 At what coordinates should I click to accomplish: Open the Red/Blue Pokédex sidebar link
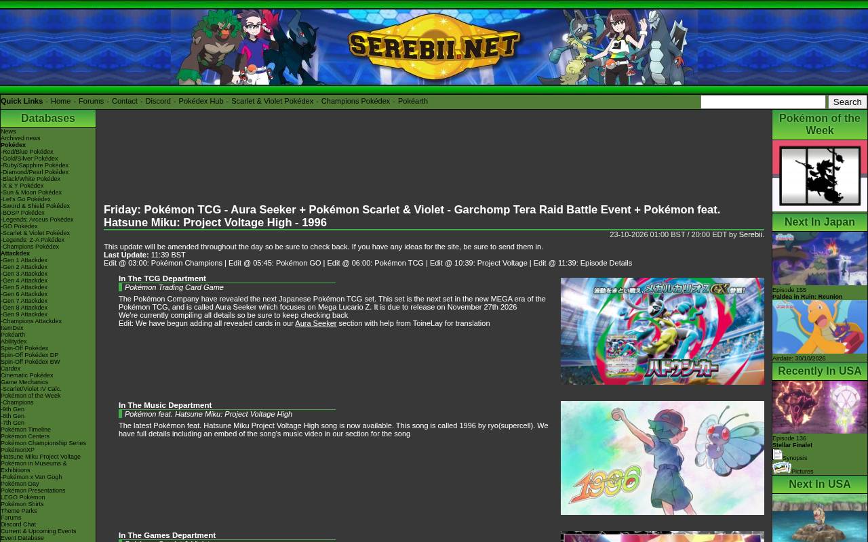27,152
